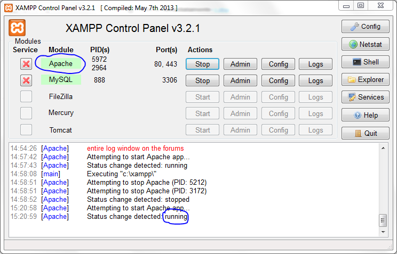
Task: Stop the MySQL module
Action: (202, 80)
